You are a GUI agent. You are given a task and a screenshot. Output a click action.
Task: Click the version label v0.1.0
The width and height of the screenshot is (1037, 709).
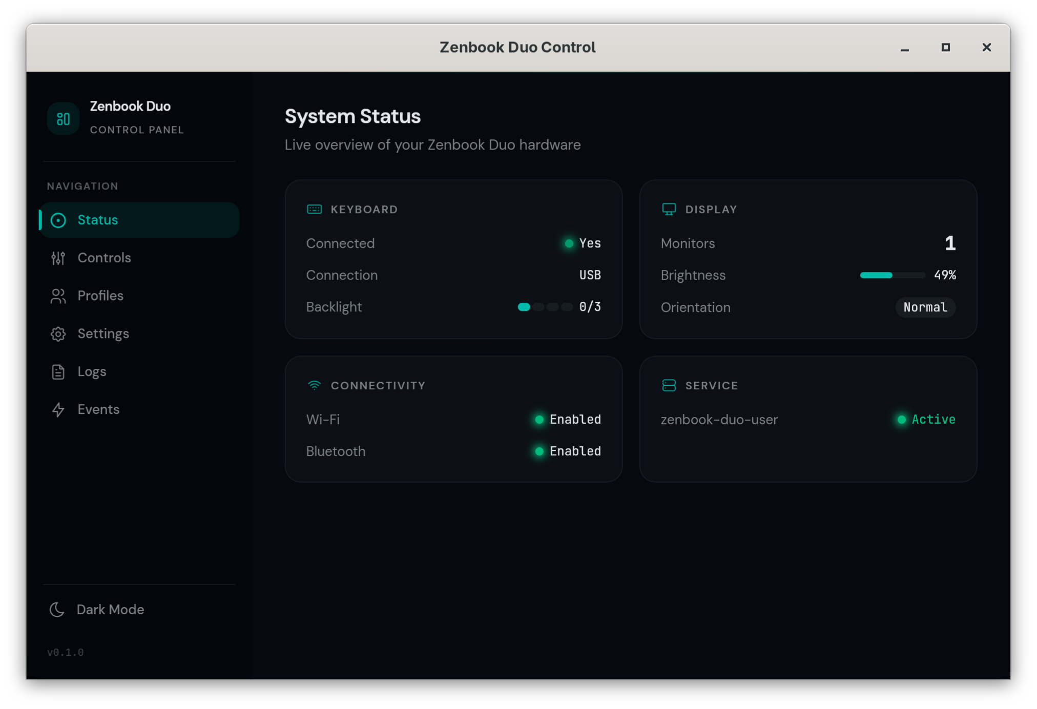click(x=66, y=652)
